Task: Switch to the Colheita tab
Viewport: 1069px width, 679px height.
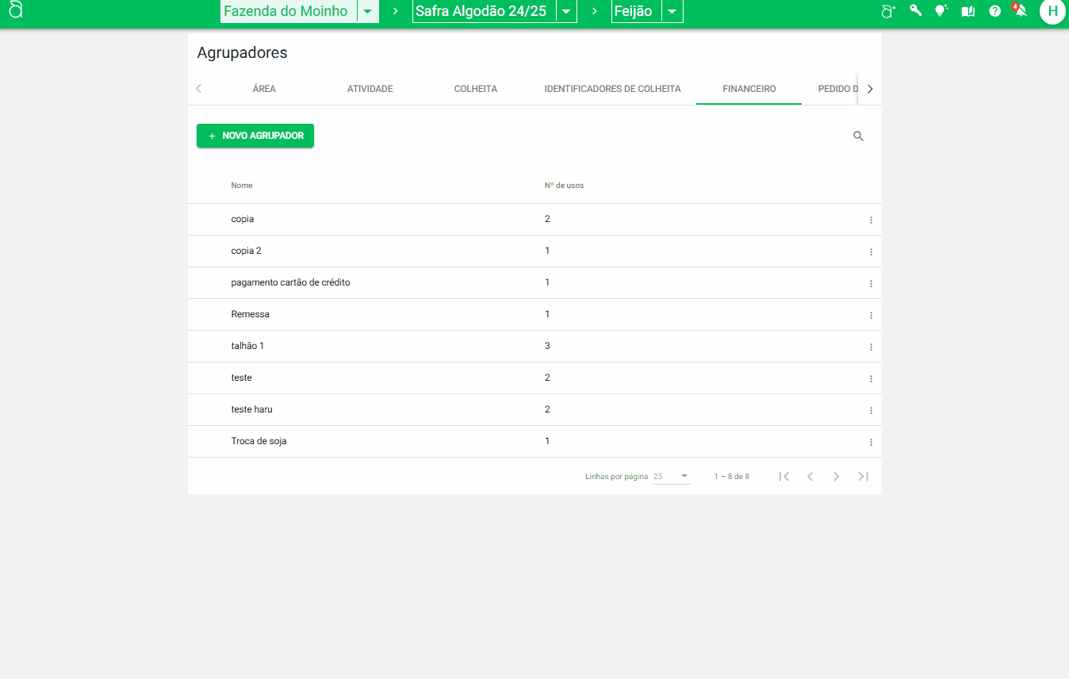Action: point(476,89)
